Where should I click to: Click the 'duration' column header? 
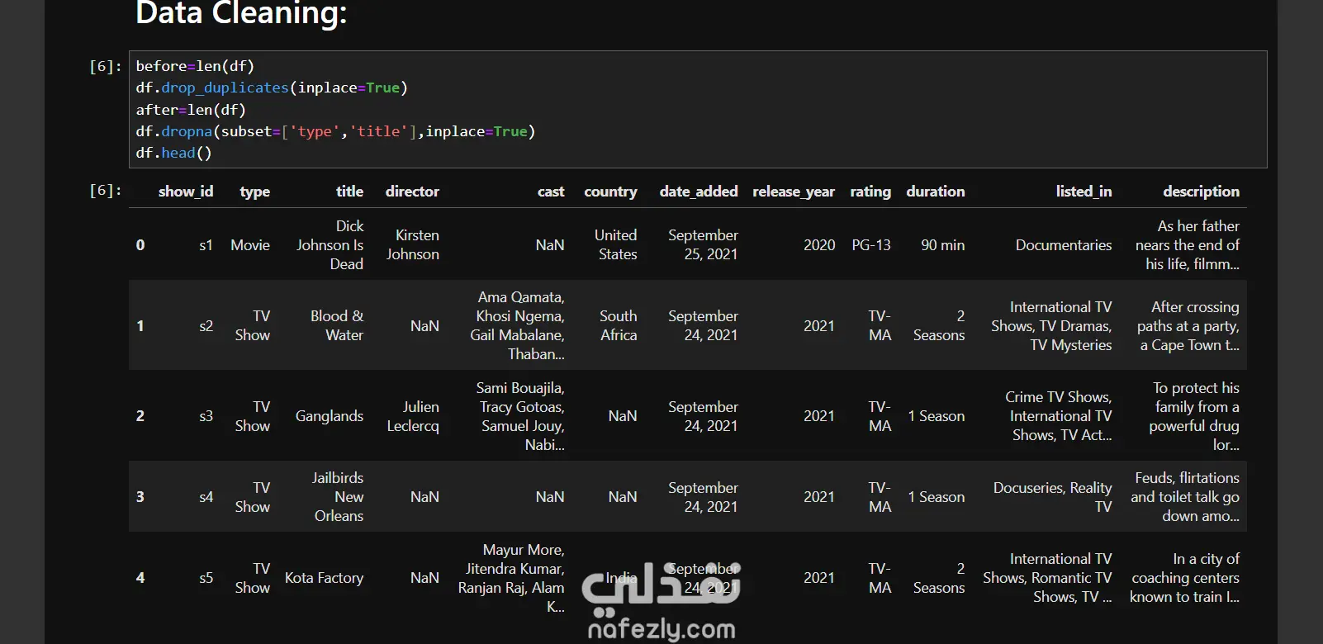click(x=936, y=192)
